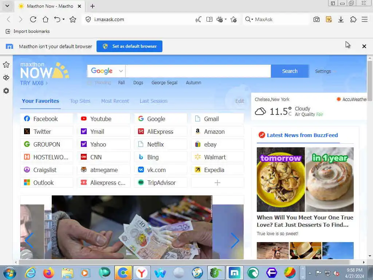
Task: Launch Firefox from taskbar
Action: coord(49,273)
